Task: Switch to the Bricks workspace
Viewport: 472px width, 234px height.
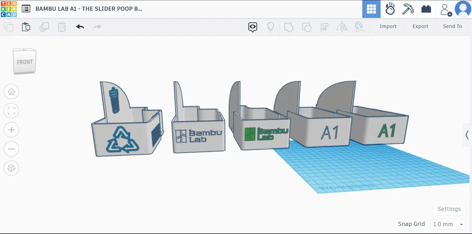Action: coord(426,9)
